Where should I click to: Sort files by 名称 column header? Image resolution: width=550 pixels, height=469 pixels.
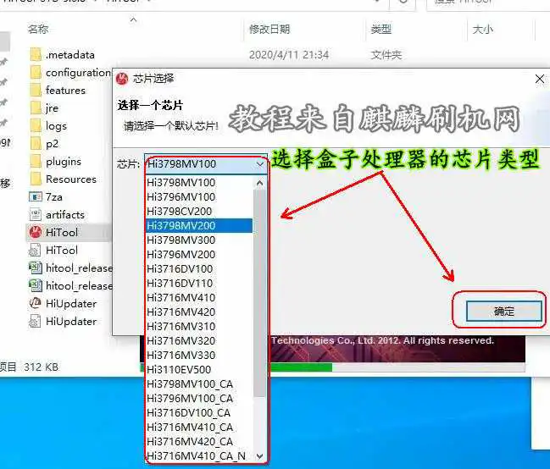[x=38, y=29]
